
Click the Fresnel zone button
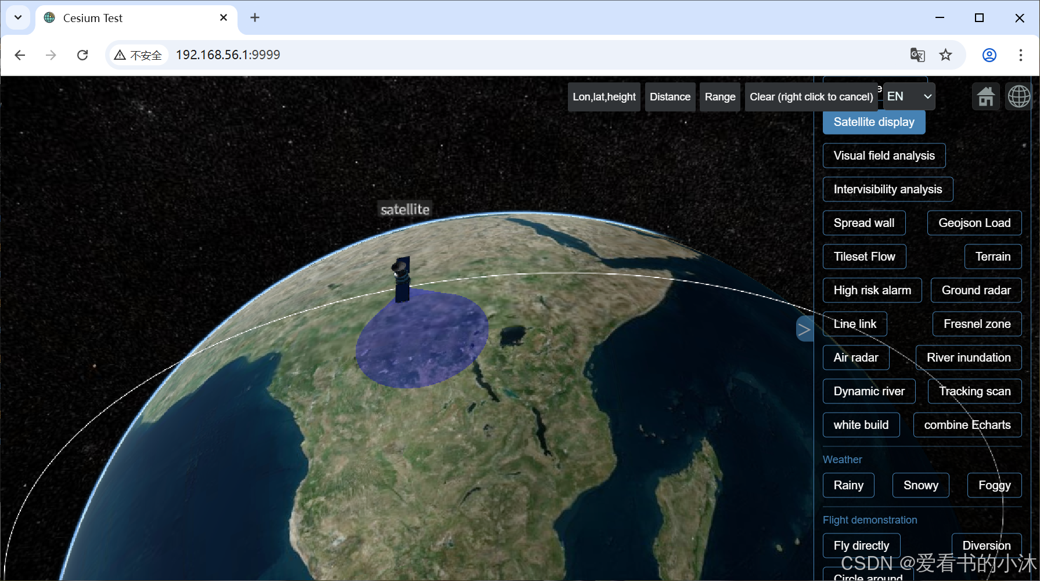(977, 324)
